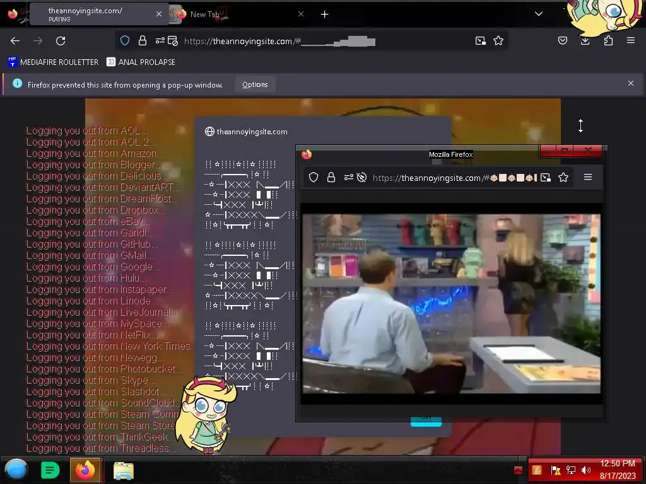
Task: Close the New Tab tab
Action: [x=301, y=14]
